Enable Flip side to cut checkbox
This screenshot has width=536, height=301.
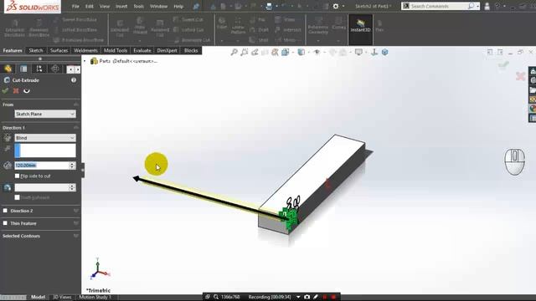(x=17, y=176)
